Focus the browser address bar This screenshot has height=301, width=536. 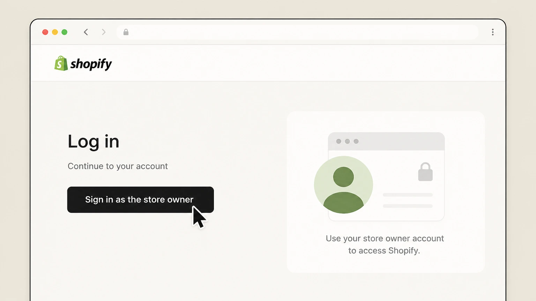297,32
